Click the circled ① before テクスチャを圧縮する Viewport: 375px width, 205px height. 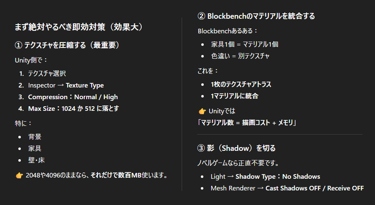18,45
